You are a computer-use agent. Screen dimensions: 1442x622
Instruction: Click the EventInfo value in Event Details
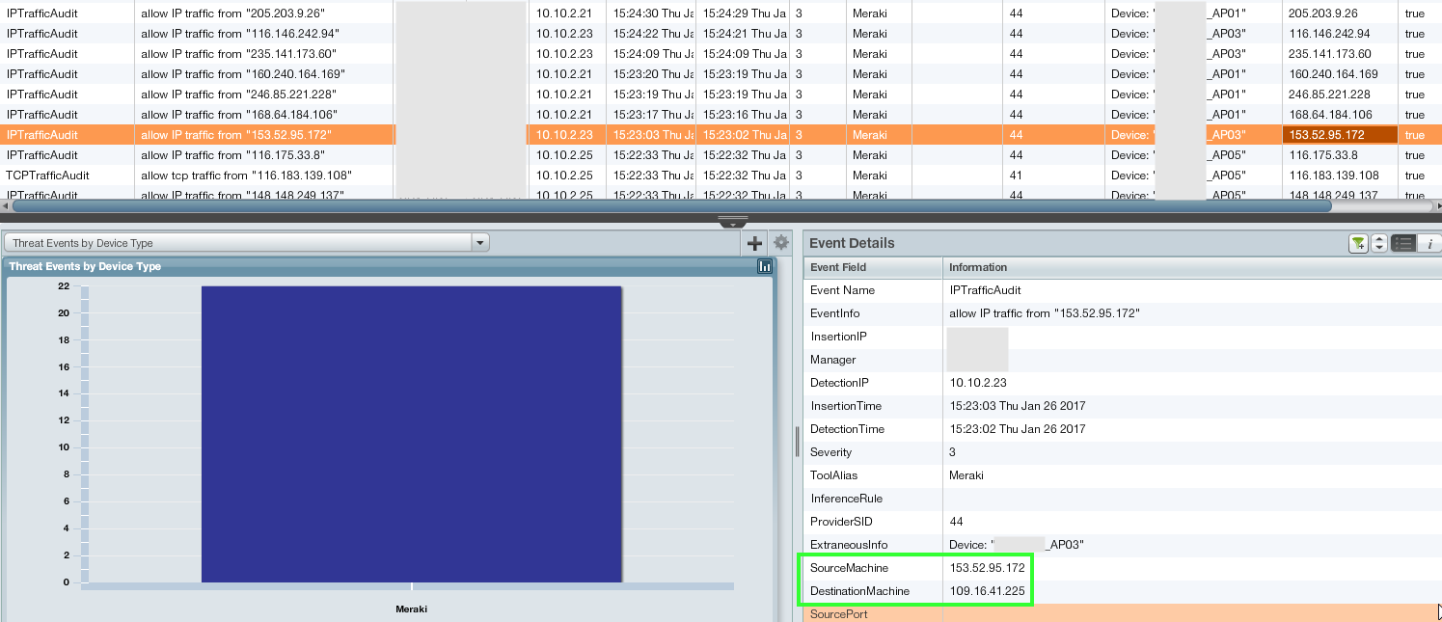1045,313
